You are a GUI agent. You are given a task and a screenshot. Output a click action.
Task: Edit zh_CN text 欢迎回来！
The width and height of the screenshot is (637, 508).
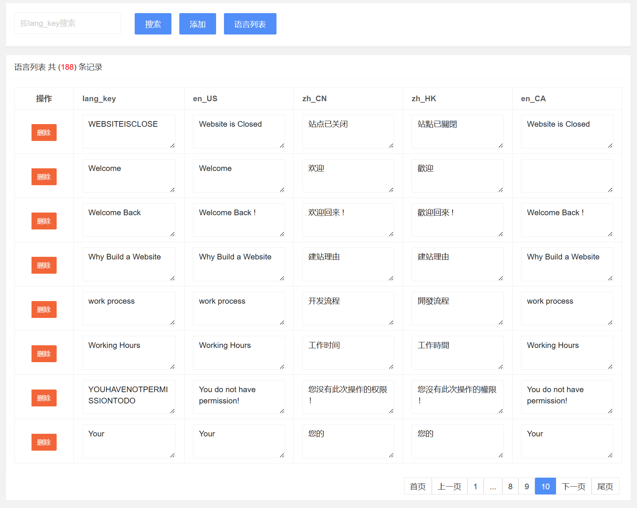click(348, 220)
